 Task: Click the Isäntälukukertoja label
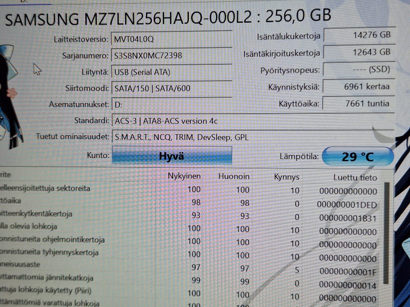tap(288, 37)
